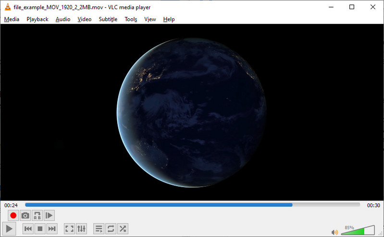Stop playback with the square button
The image size is (384, 237).
(40, 229)
